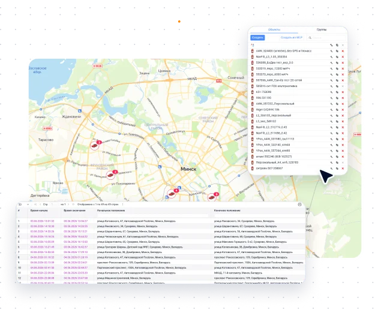This screenshot has width=378, height=316.
Task: Delete the 651-752098 object with its red X
Action: (x=343, y=92)
